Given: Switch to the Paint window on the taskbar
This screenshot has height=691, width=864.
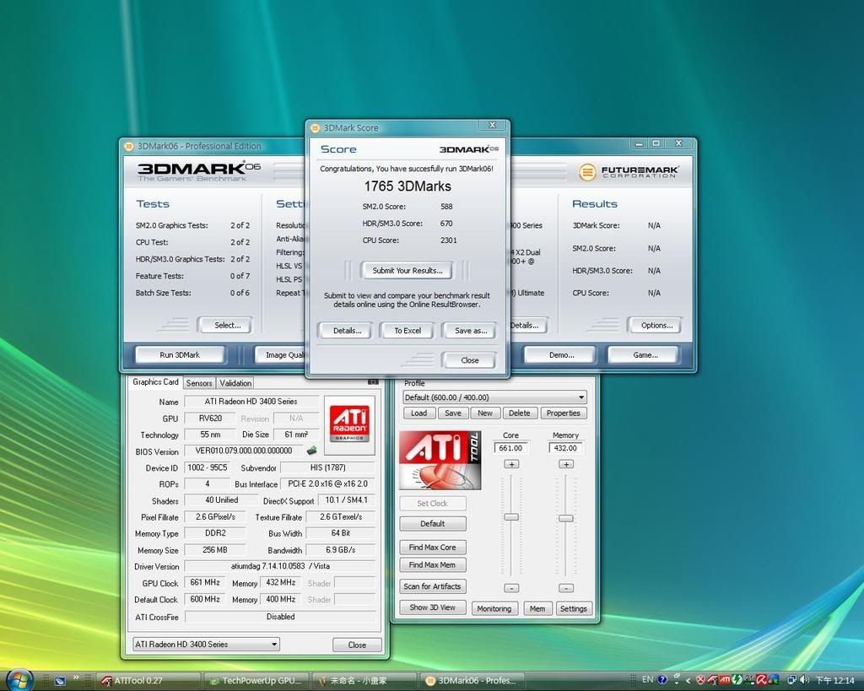Looking at the screenshot, I should (364, 681).
